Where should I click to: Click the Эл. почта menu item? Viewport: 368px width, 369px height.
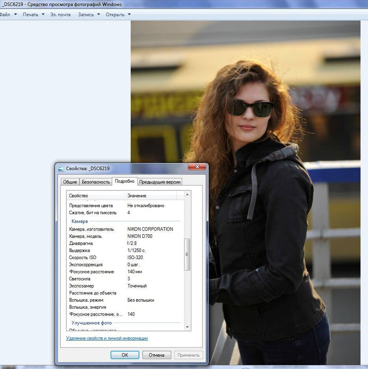60,14
